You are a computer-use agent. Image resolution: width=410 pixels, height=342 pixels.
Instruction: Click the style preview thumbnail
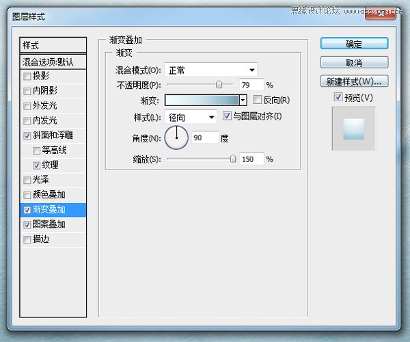[354, 129]
